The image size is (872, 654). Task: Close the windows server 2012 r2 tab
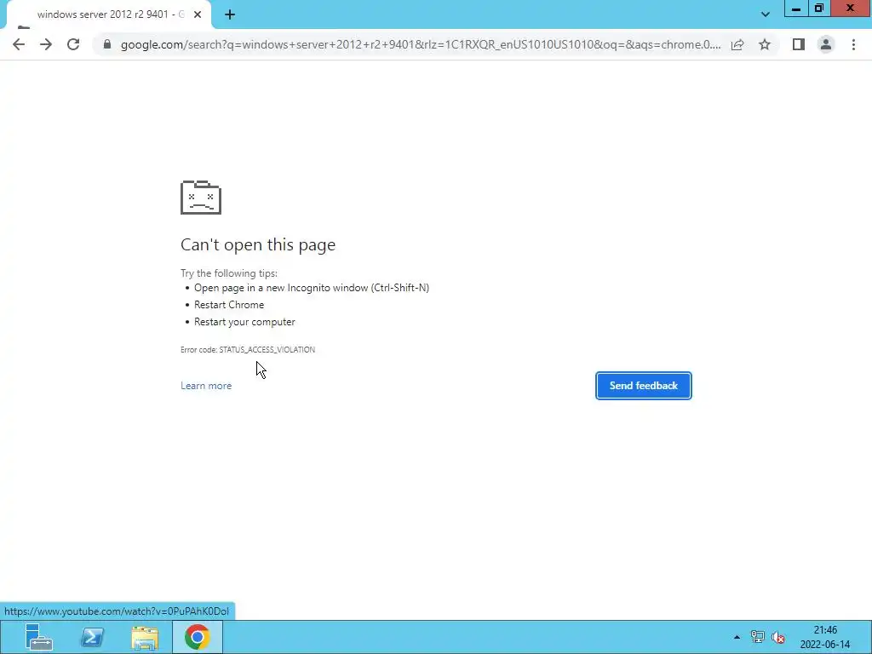click(x=198, y=14)
